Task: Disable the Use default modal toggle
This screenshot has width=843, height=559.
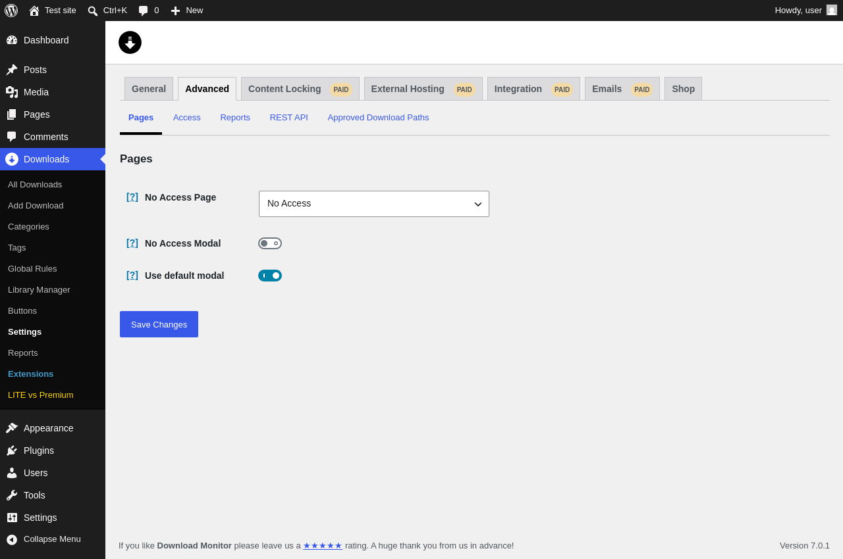Action: pyautogui.click(x=270, y=276)
